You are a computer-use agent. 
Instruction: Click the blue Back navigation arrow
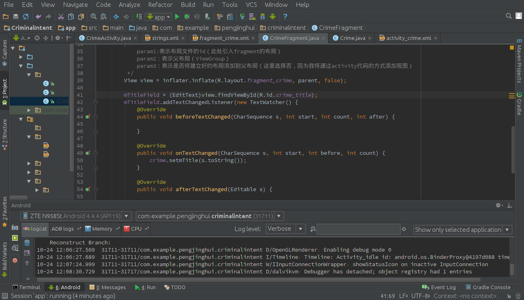tap(116, 17)
